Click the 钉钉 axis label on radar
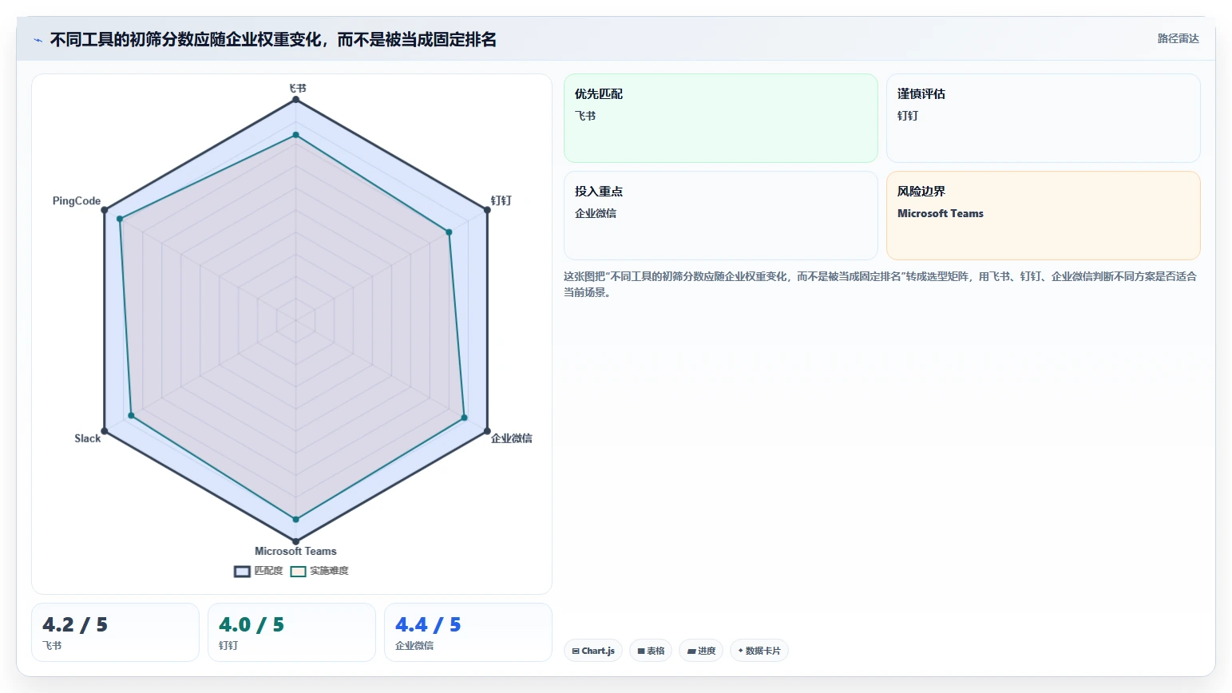The image size is (1232, 693). point(501,200)
